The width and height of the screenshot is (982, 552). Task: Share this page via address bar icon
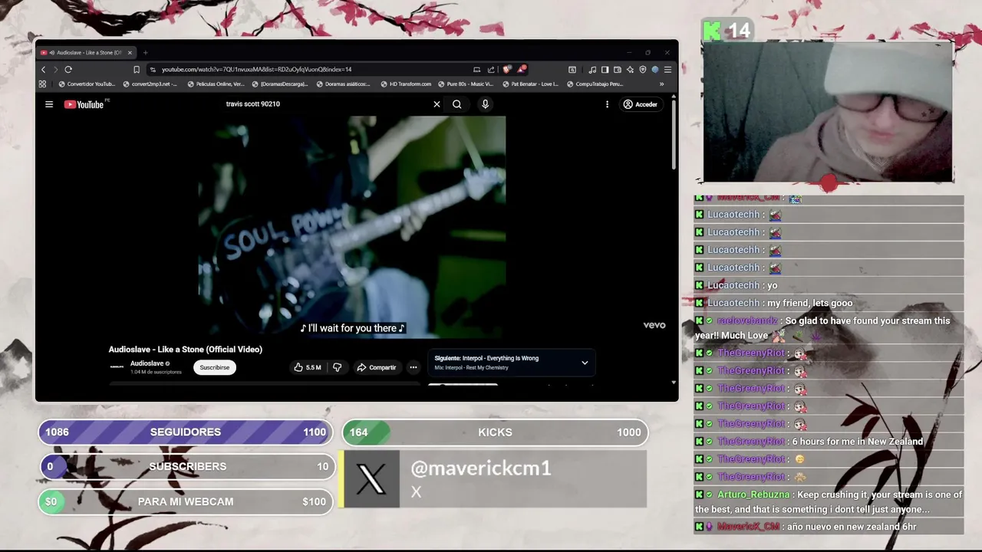pos(491,69)
